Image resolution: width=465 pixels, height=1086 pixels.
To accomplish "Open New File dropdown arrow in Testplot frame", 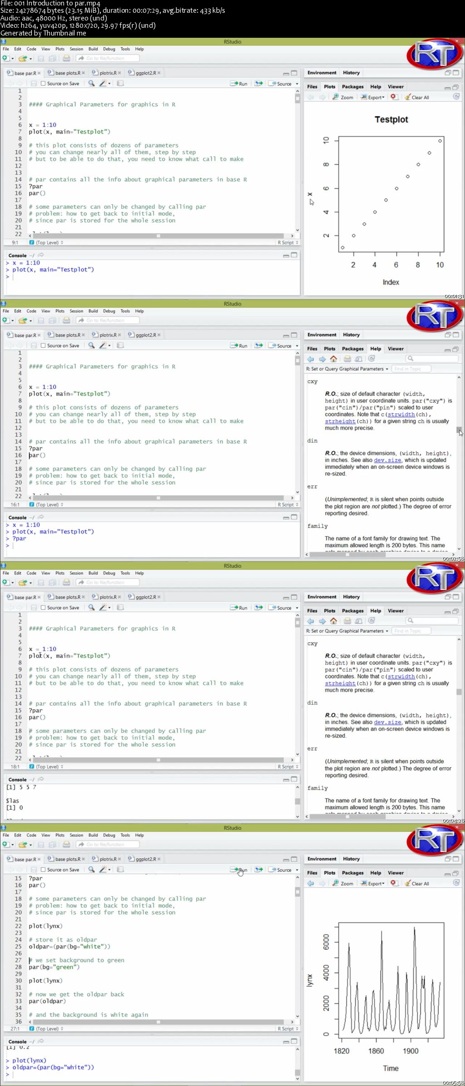I will click(13, 59).
